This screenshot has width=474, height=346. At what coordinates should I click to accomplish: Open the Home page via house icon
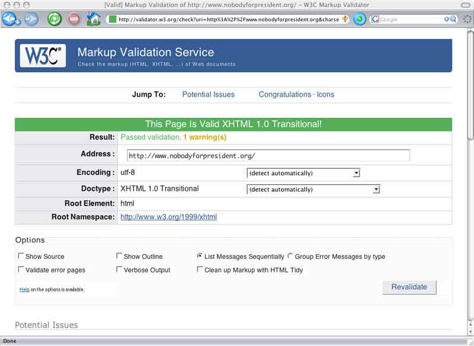(x=94, y=19)
